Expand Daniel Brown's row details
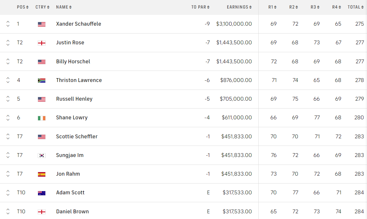The width and height of the screenshot is (367, 219). 8,211
